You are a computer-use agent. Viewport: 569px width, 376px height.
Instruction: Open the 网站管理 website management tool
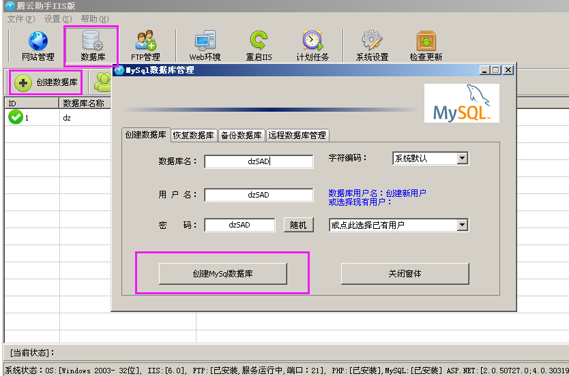pyautogui.click(x=38, y=46)
